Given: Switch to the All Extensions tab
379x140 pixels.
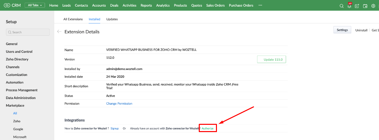Looking at the screenshot, I should pyautogui.click(x=73, y=19).
